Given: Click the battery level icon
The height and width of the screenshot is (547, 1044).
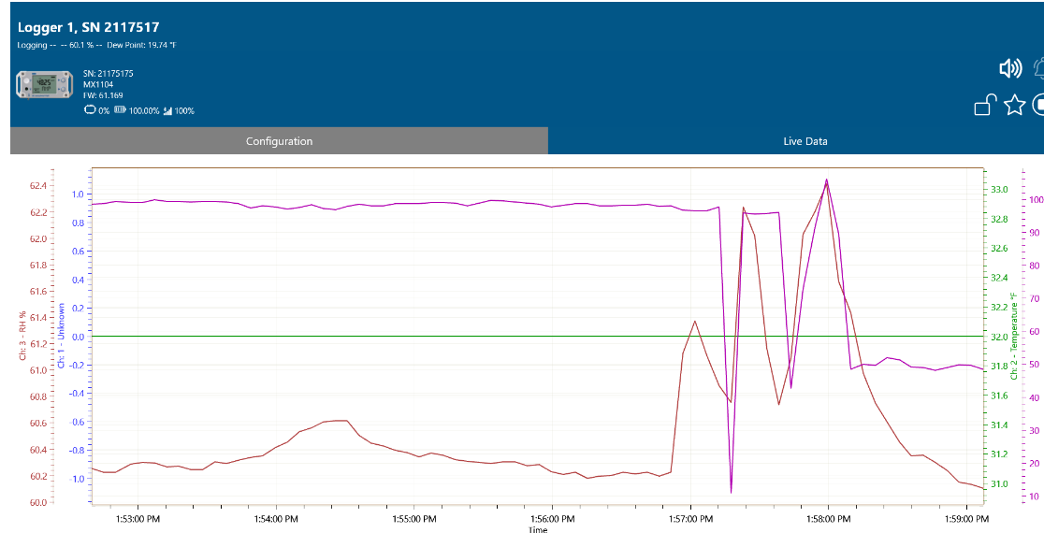Looking at the screenshot, I should pos(120,110).
